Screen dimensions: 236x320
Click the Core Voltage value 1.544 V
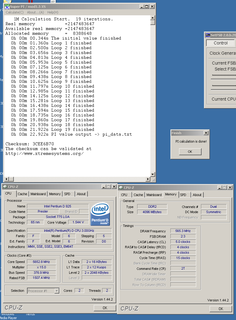click(x=78, y=222)
